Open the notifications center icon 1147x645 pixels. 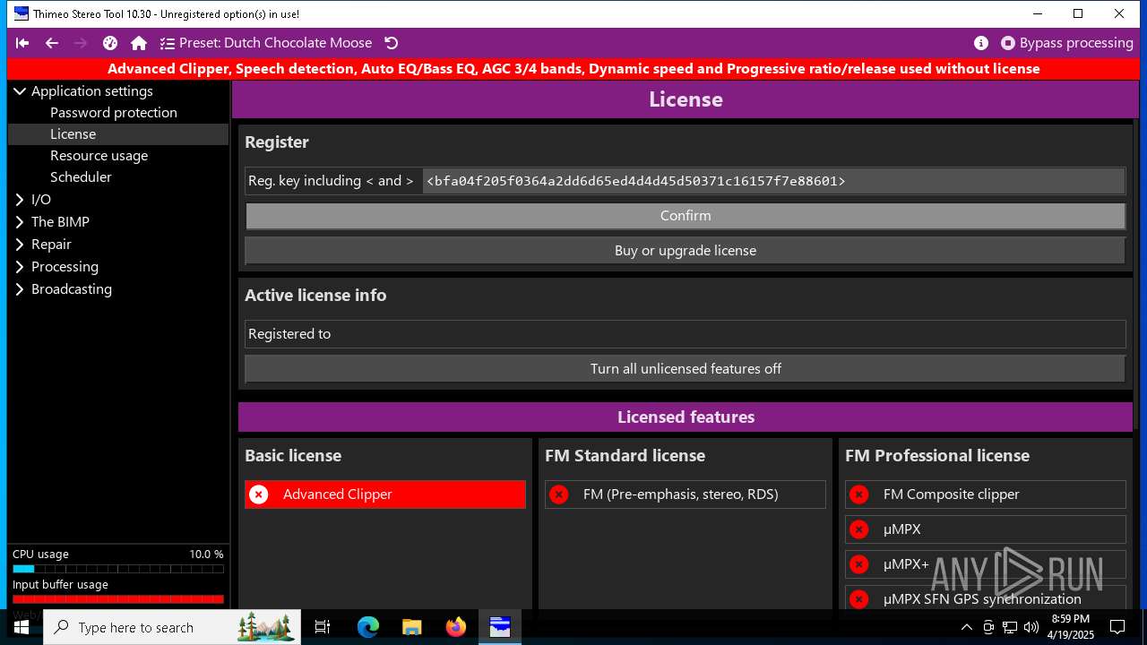coord(1117,627)
